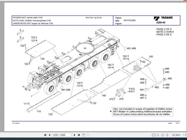Click part label 111 in diagram
This screenshot has height=140, width=187.
click(x=26, y=104)
